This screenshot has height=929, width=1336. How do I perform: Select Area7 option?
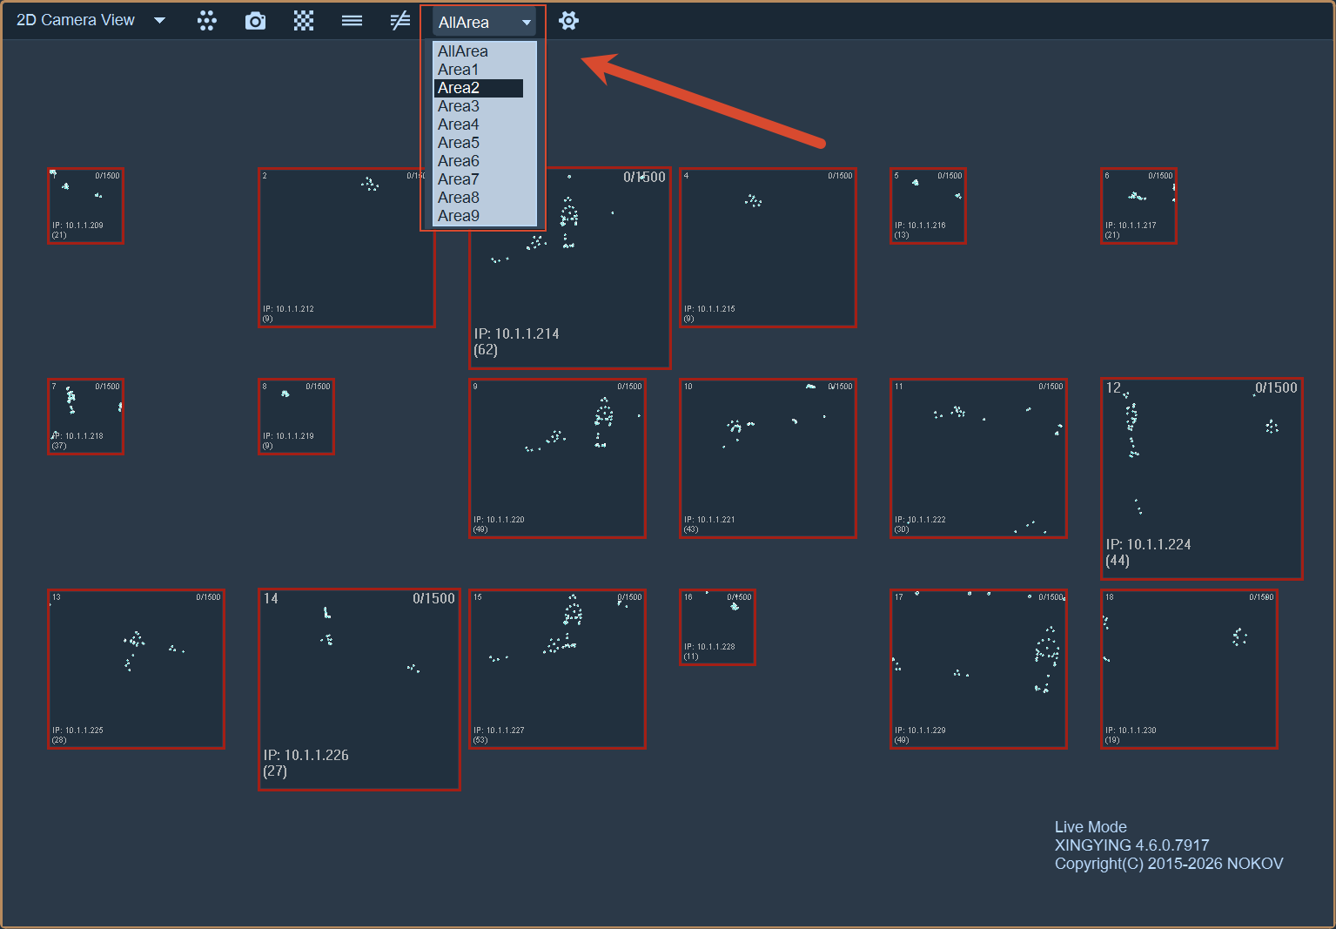[x=479, y=179]
